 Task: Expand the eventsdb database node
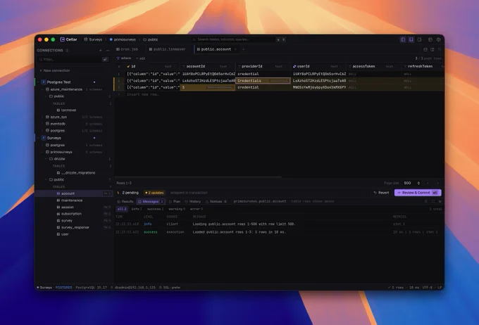click(42, 124)
